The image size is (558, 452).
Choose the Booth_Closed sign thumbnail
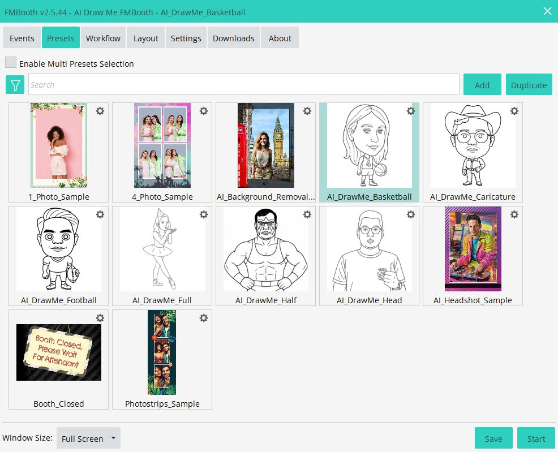tap(59, 352)
